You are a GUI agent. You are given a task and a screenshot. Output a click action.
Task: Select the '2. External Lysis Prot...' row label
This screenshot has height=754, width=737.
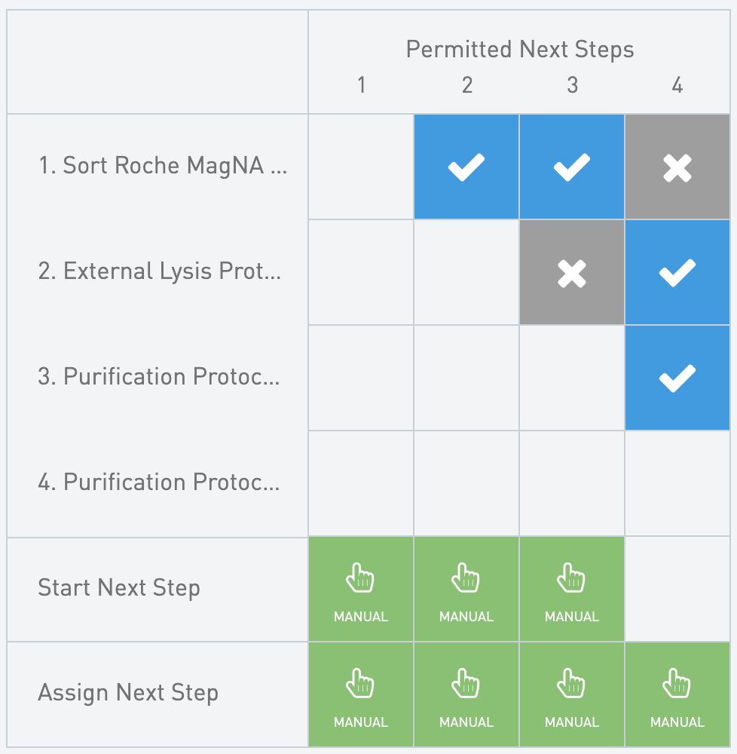click(x=160, y=271)
